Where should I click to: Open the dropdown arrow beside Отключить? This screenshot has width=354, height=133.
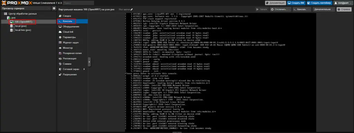tap(289, 9)
